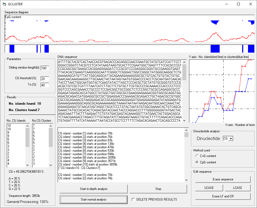Image resolution: width=257 pixels, height=208 pixels.
Task: Select the CpG content method radio button
Action: [x=197, y=162]
